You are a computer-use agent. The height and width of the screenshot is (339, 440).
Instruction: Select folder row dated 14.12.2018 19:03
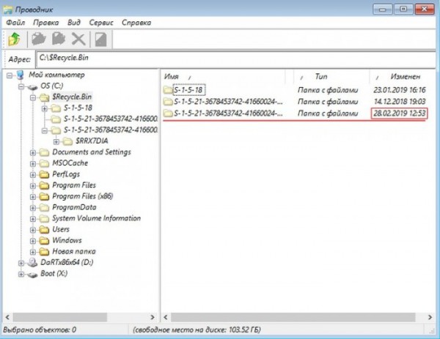pyautogui.click(x=295, y=102)
